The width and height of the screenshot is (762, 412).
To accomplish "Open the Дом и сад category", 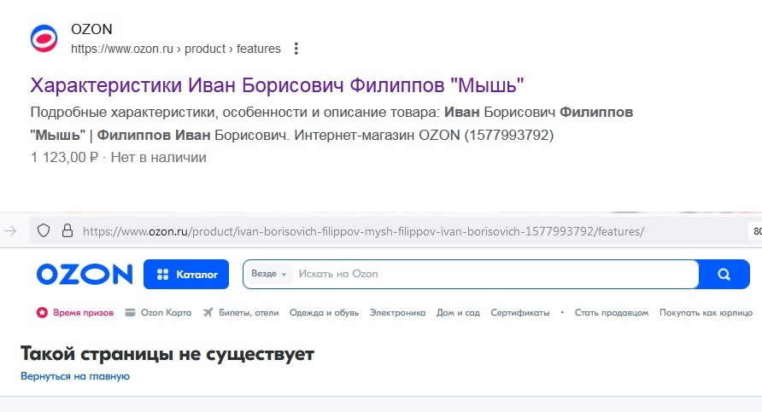I will click(x=458, y=313).
